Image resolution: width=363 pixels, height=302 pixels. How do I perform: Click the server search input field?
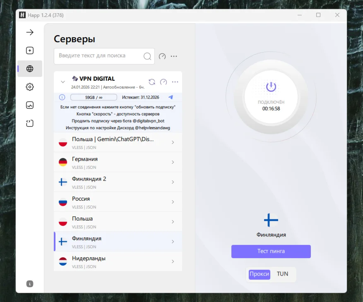tap(99, 56)
